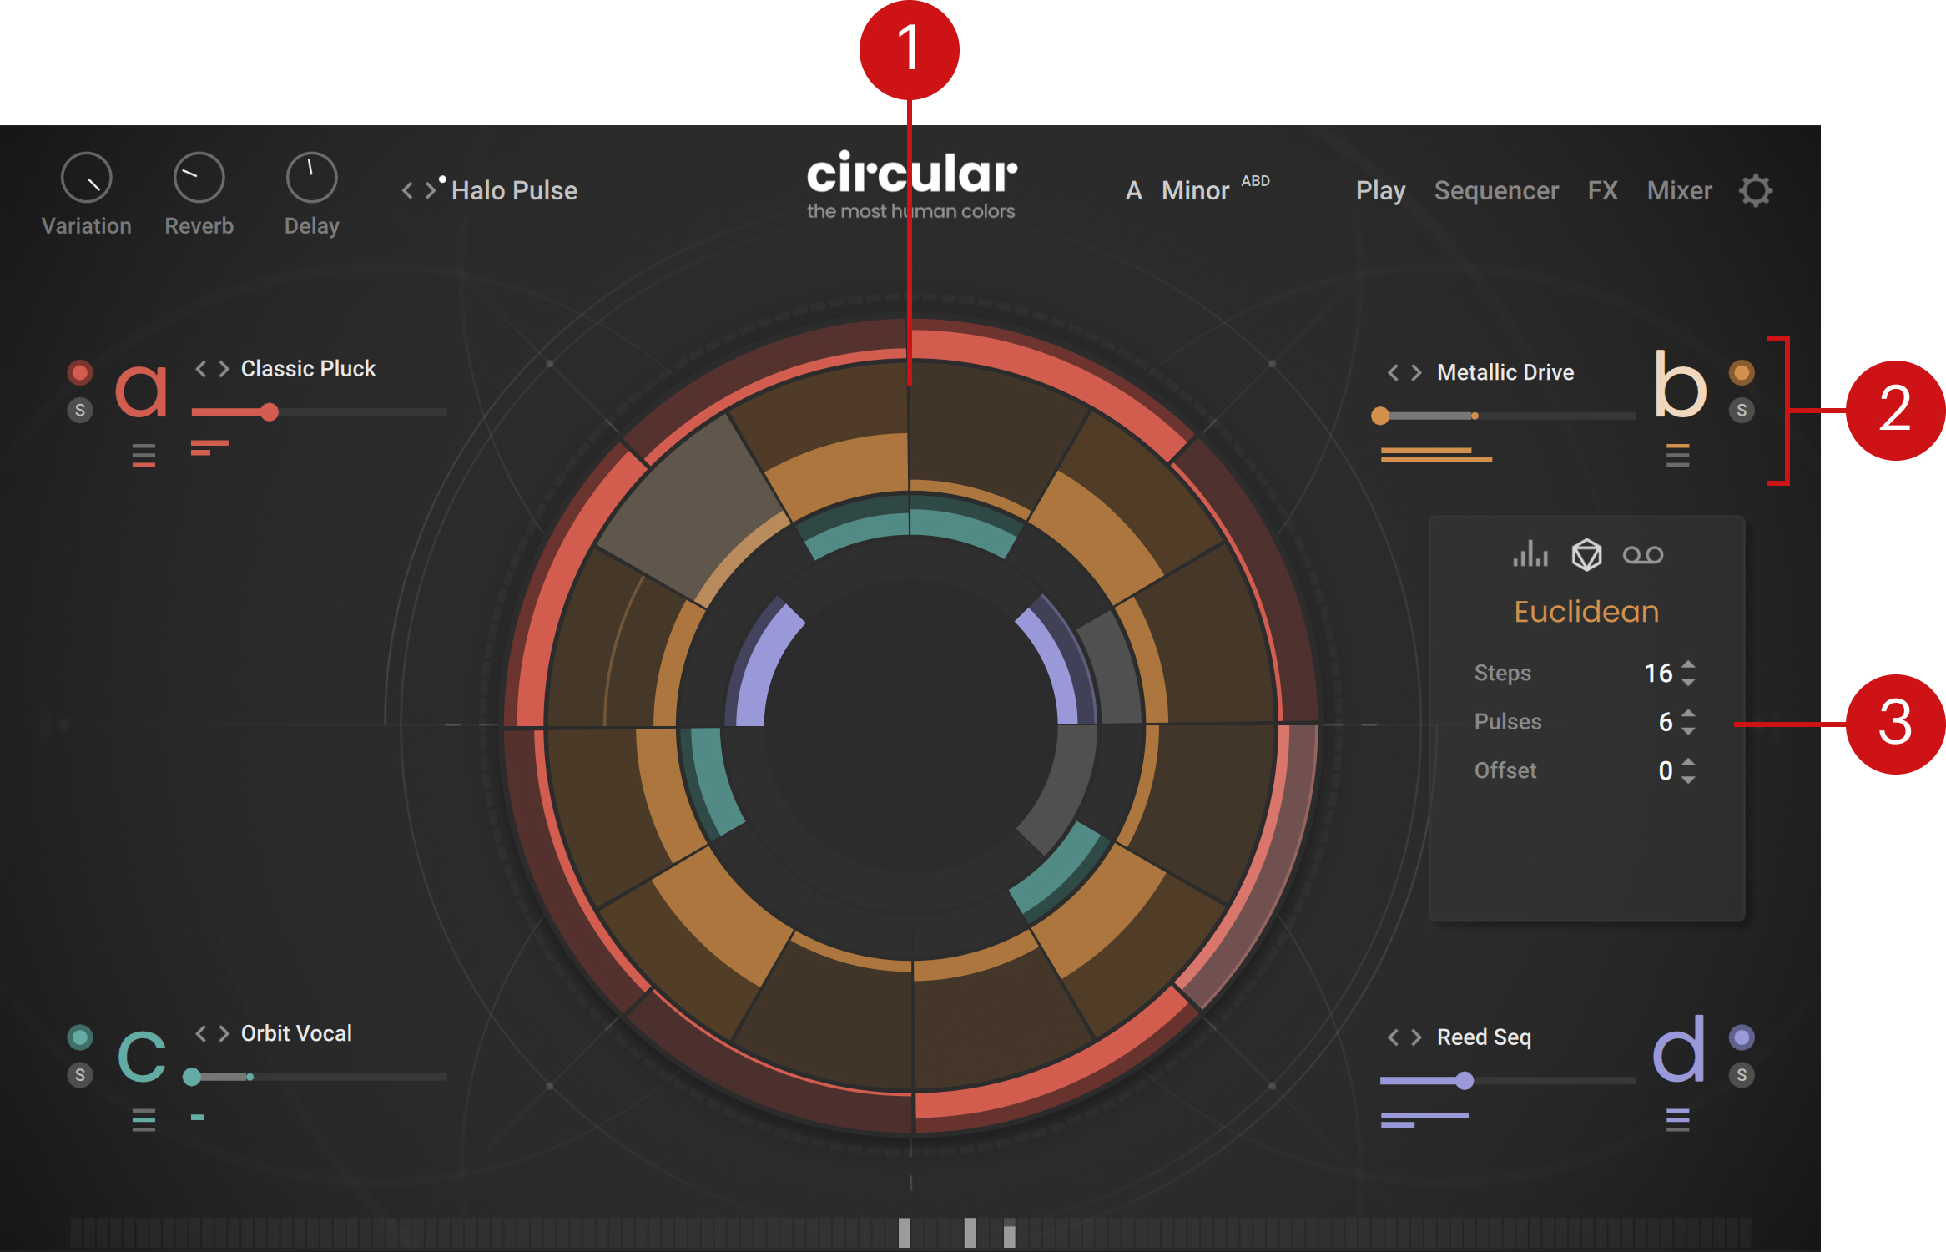This screenshot has height=1252, width=1946.
Task: Open the dice randomizer icon above Euclidean
Action: [x=1587, y=553]
